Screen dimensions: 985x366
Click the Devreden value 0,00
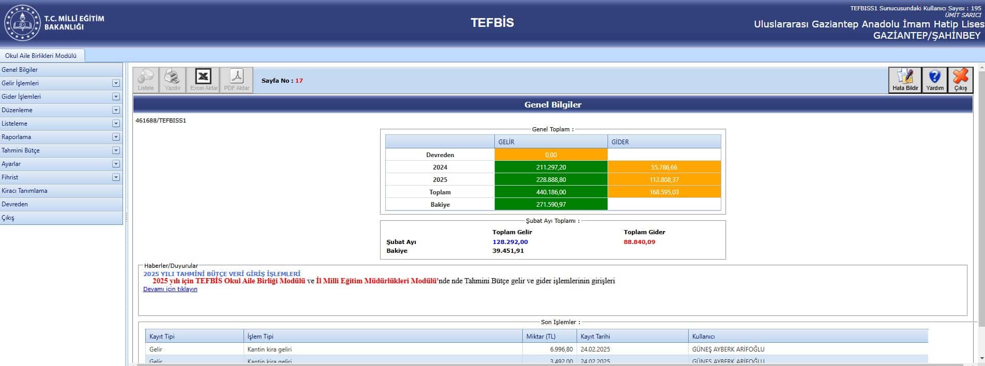551,155
